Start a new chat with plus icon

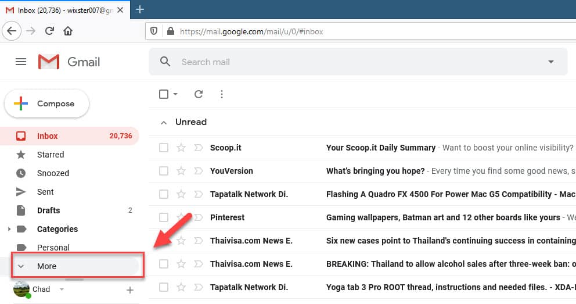pos(130,290)
